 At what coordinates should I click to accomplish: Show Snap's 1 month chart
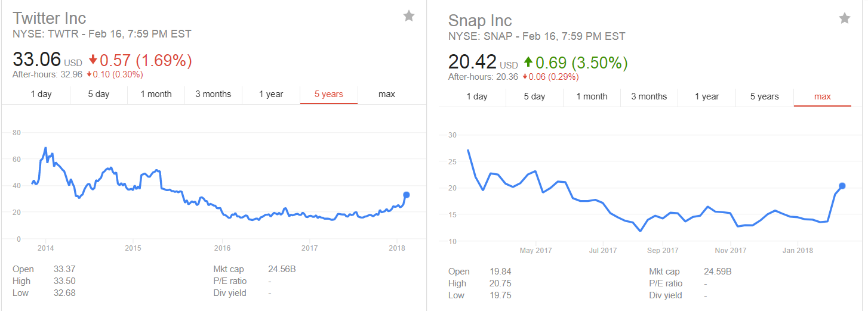click(x=592, y=96)
